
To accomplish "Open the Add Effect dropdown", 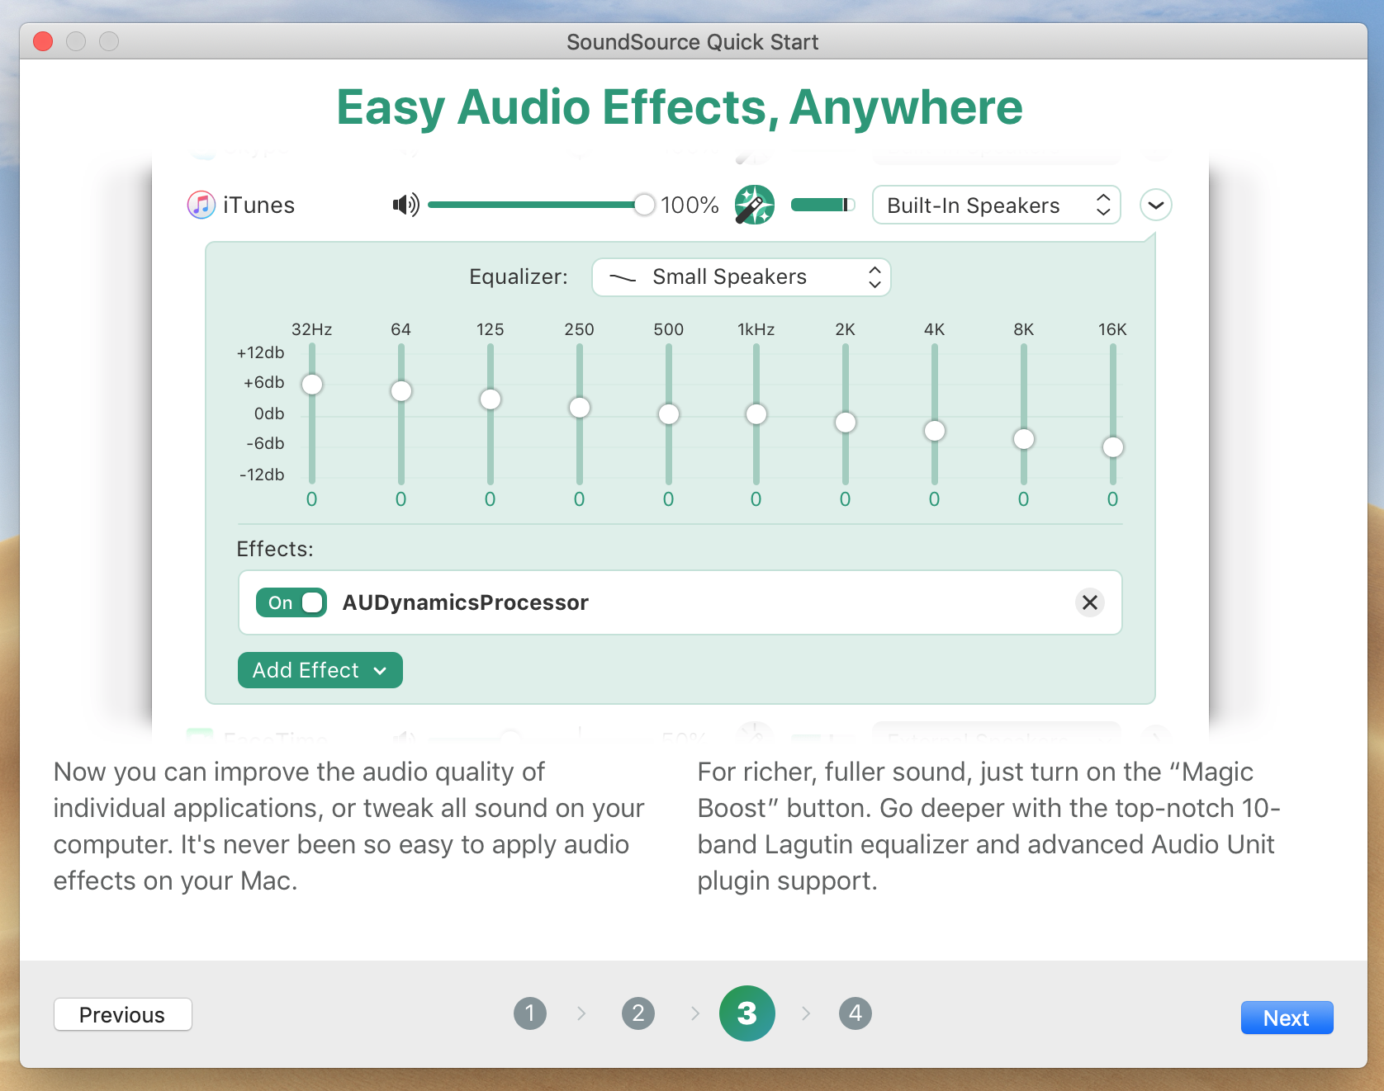I will point(320,670).
